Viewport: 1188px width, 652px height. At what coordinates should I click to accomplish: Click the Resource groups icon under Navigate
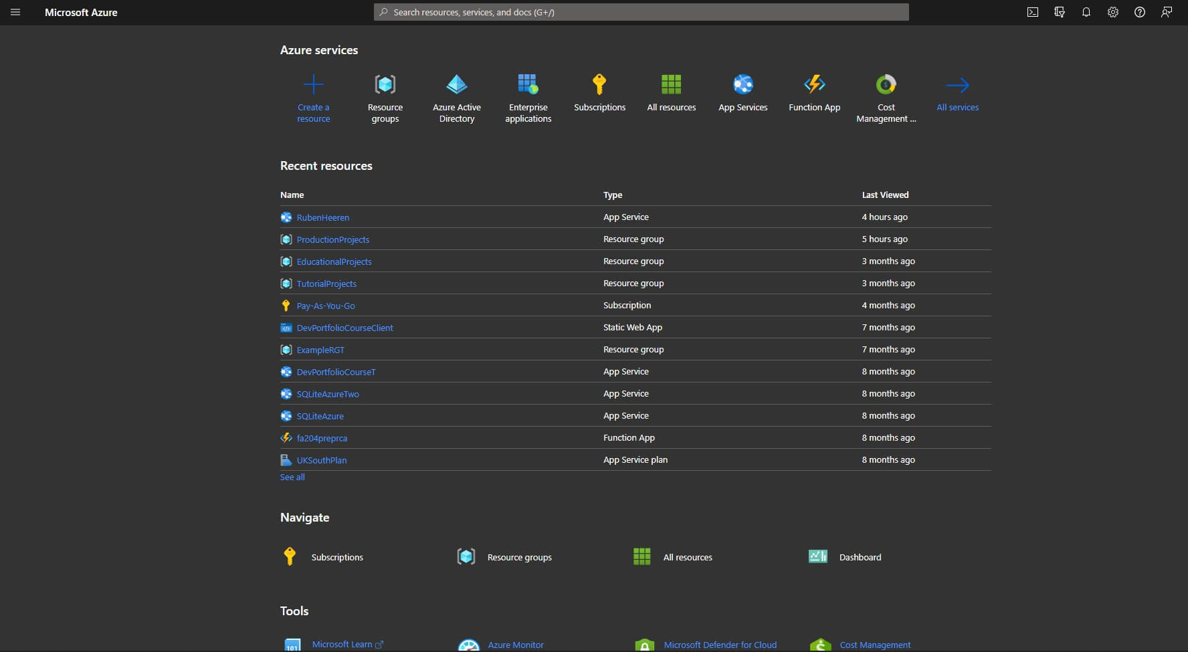tap(466, 556)
